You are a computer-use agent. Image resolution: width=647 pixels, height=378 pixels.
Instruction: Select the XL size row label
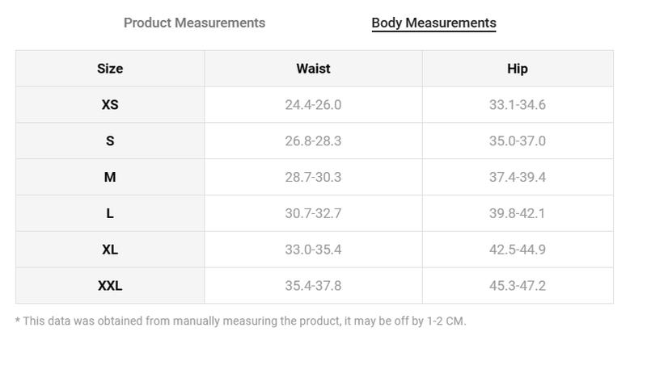click(x=110, y=250)
